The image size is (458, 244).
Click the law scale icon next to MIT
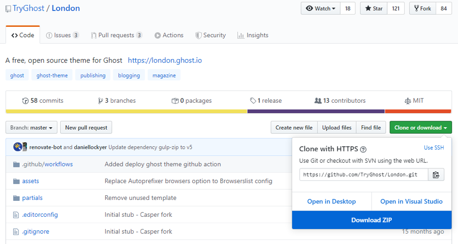tap(408, 101)
